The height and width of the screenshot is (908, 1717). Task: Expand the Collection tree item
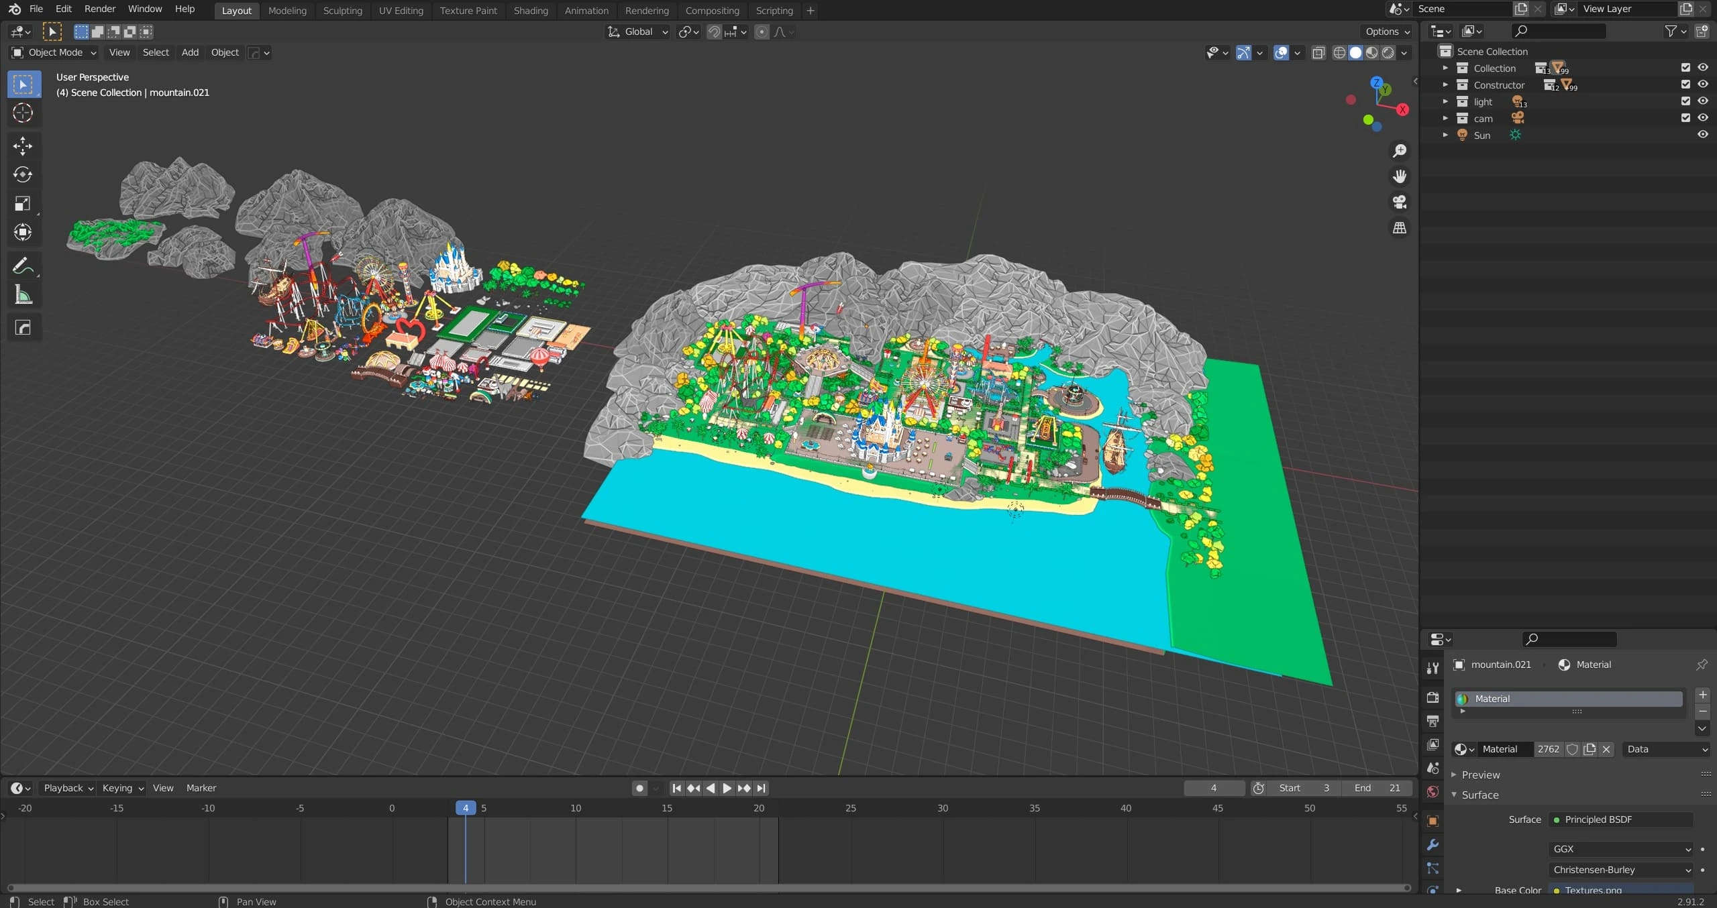point(1445,68)
